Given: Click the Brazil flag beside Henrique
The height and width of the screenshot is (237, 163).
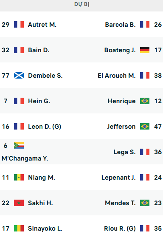Looking at the screenshot, I should [x=145, y=101].
